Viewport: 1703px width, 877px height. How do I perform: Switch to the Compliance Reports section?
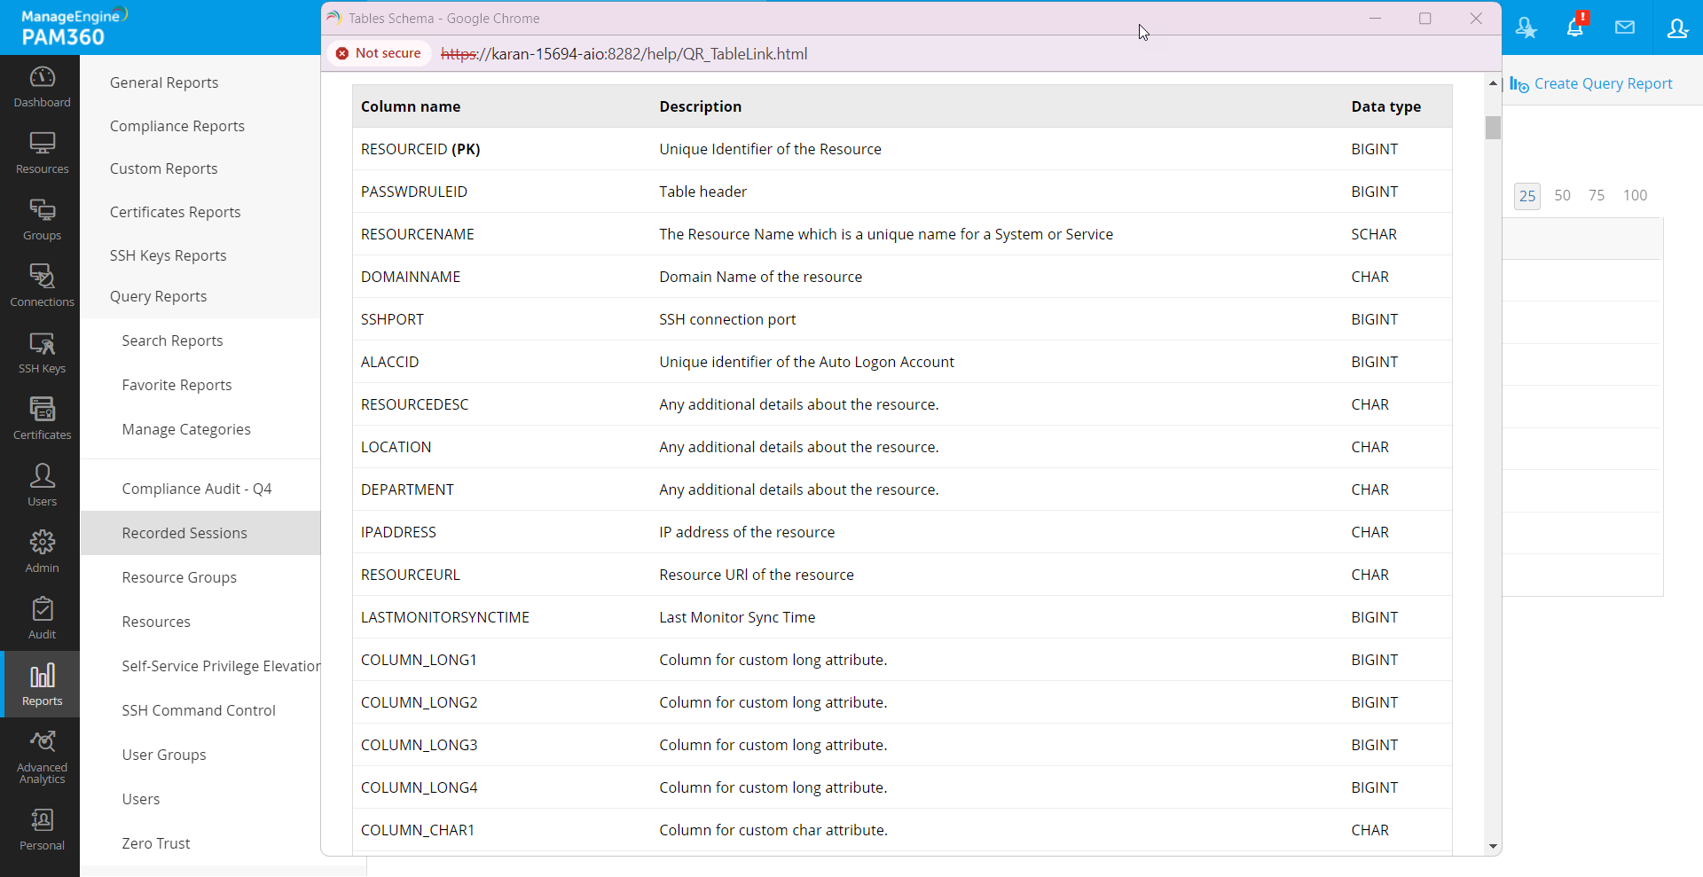point(177,125)
